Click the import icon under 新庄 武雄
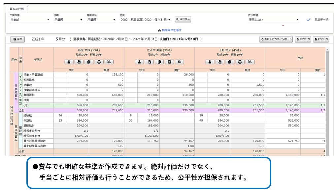The width and height of the screenshot is (334, 191). tap(79, 62)
